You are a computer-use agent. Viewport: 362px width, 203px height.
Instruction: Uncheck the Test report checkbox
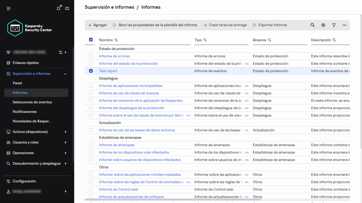[91, 71]
